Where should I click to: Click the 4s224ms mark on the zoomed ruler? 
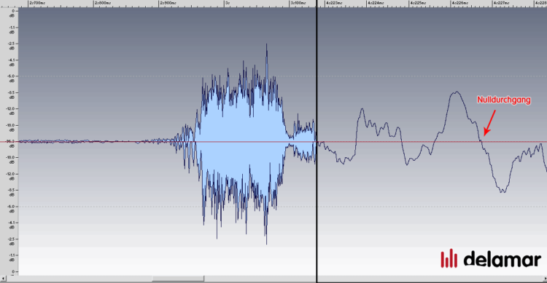(x=376, y=3)
